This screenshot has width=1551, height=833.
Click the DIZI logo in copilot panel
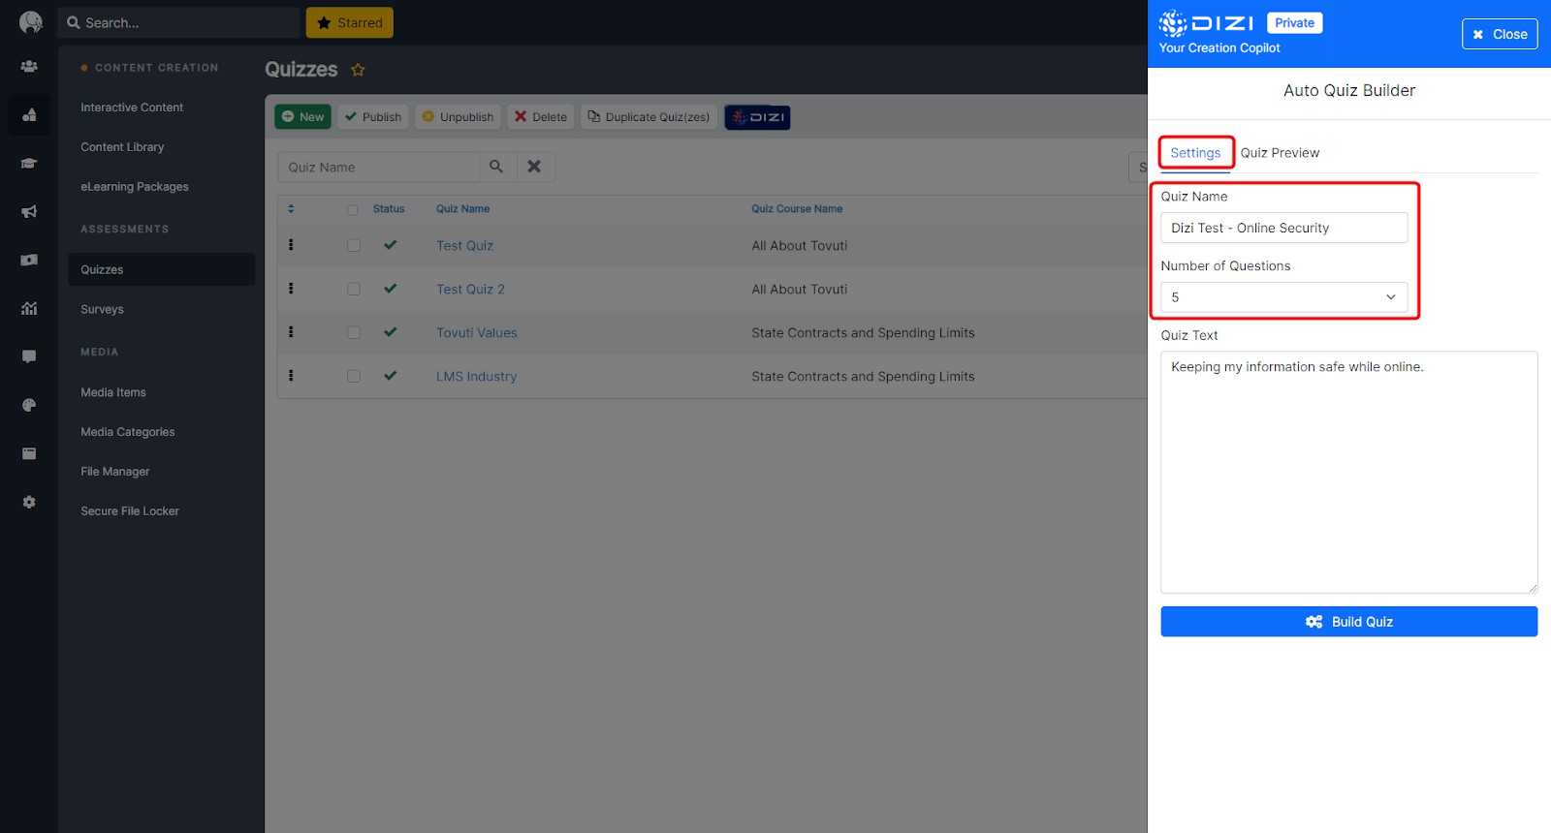click(1207, 22)
